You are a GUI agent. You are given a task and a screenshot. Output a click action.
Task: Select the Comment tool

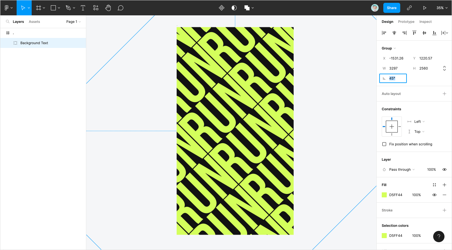pos(120,8)
